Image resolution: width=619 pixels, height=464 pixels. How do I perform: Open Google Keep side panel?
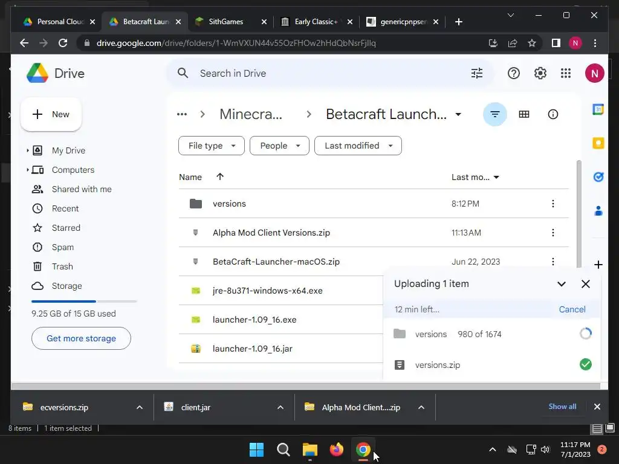598,143
